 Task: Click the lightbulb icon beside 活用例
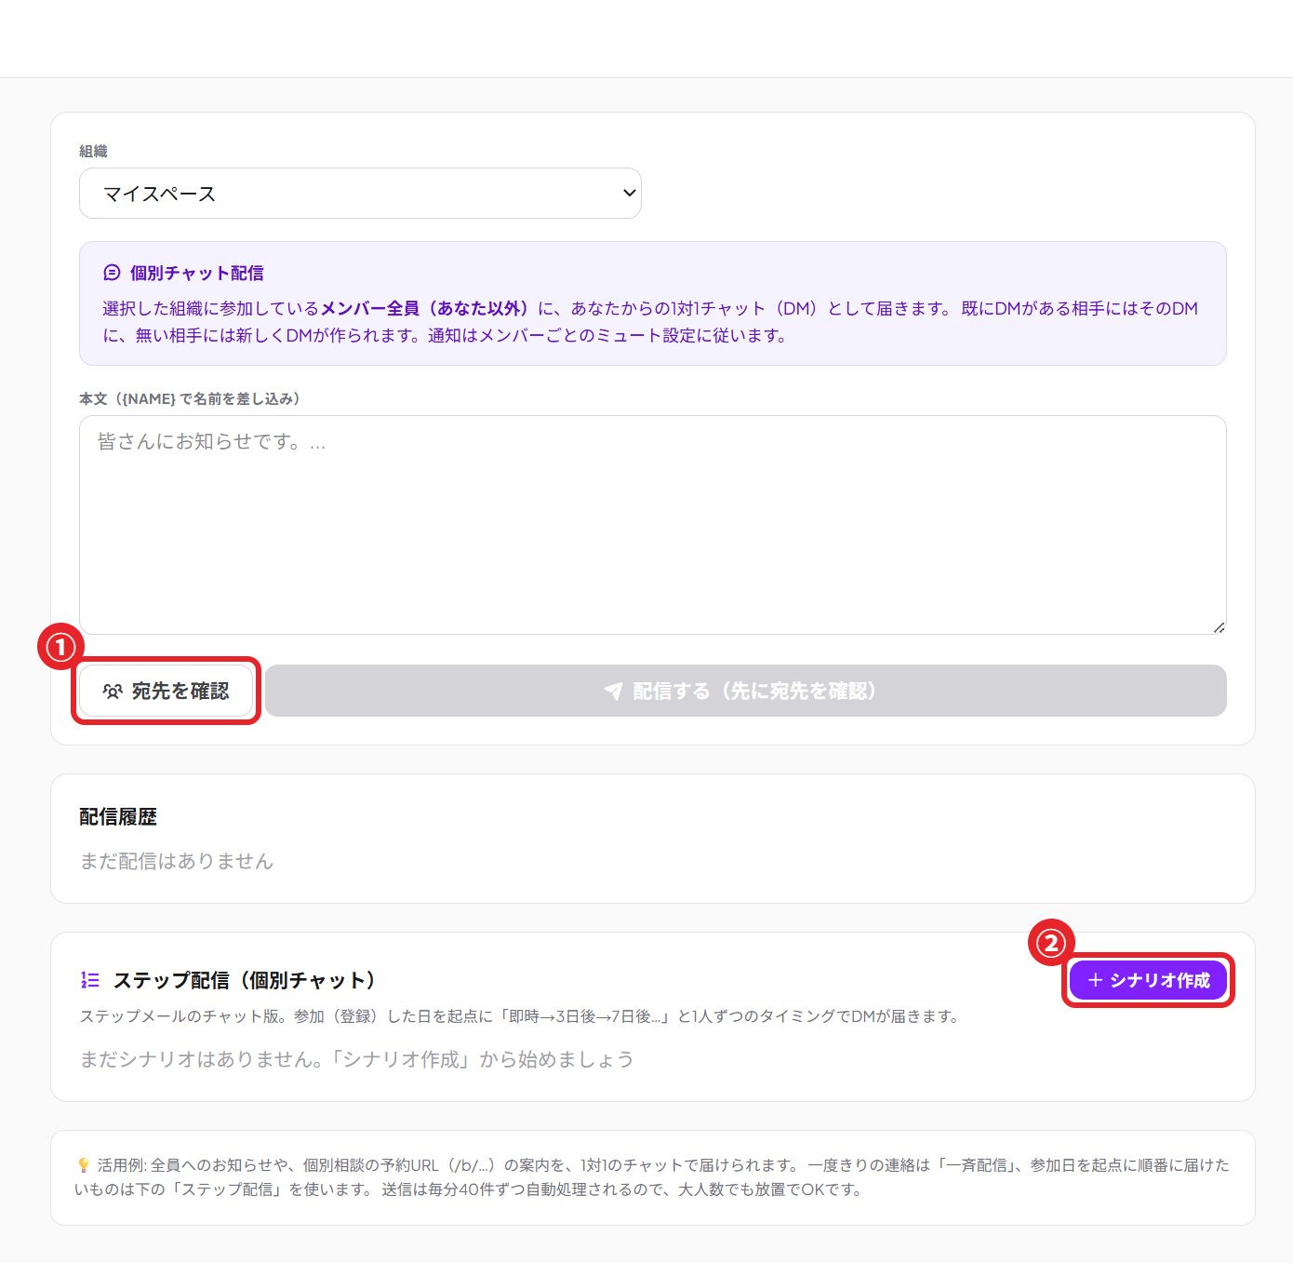84,1165
